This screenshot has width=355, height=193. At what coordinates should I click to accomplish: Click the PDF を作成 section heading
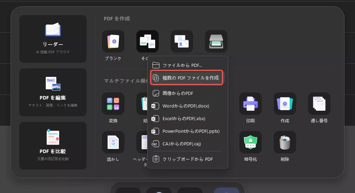[117, 19]
